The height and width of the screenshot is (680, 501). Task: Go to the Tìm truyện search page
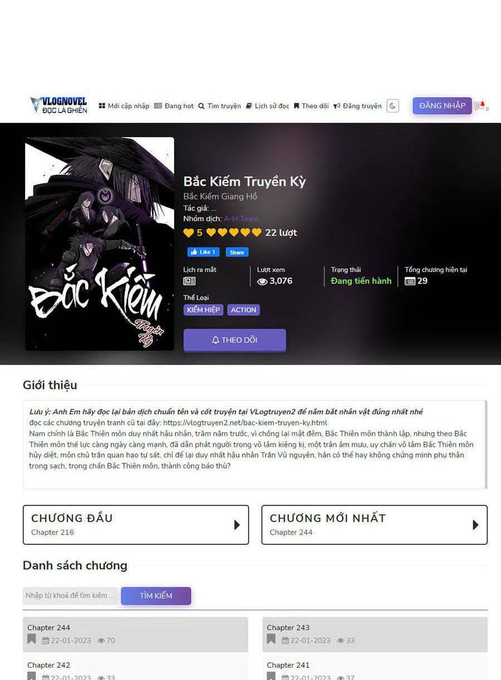[220, 106]
